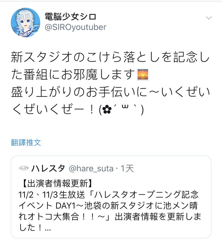Screen dimensions: 222x245
Task: Click the main tweet text body
Action: (110, 83)
